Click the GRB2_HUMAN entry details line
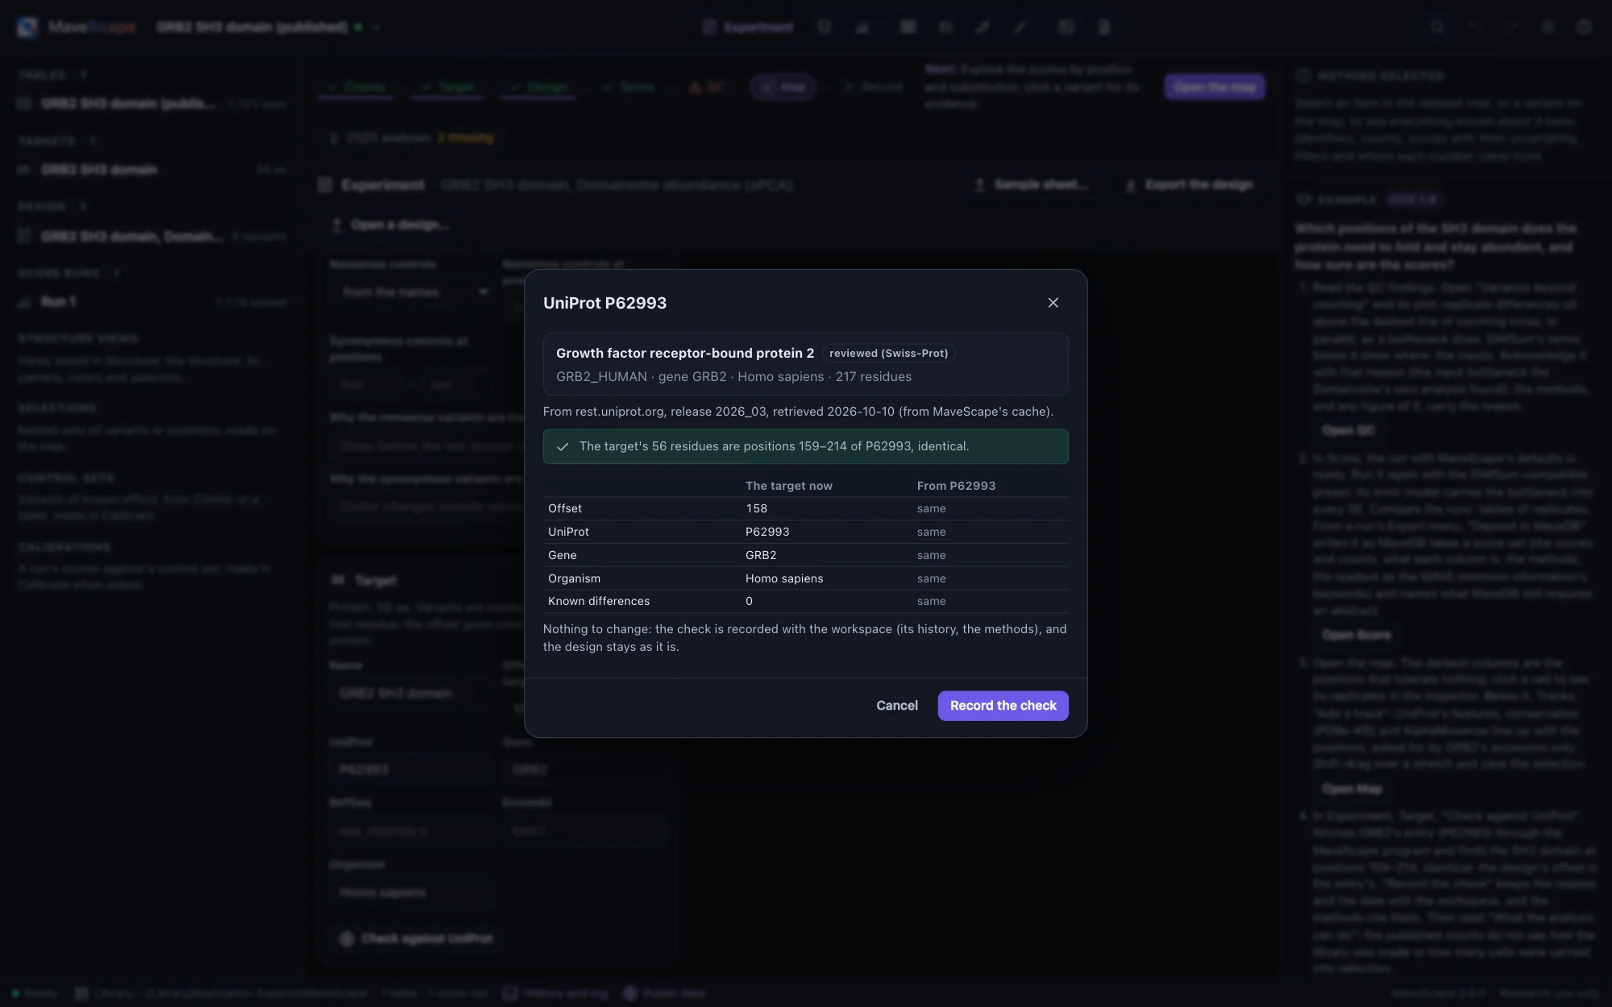The image size is (1612, 1007). click(x=733, y=377)
